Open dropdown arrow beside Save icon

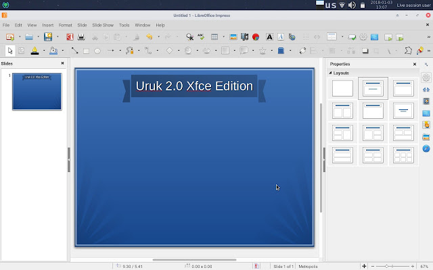pyautogui.click(x=58, y=37)
